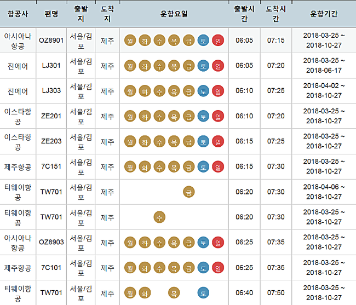Click the 토 blue icon in LJ303 row

(x=203, y=91)
